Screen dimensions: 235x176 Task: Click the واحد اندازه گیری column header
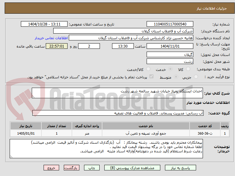[x=87, y=126]
